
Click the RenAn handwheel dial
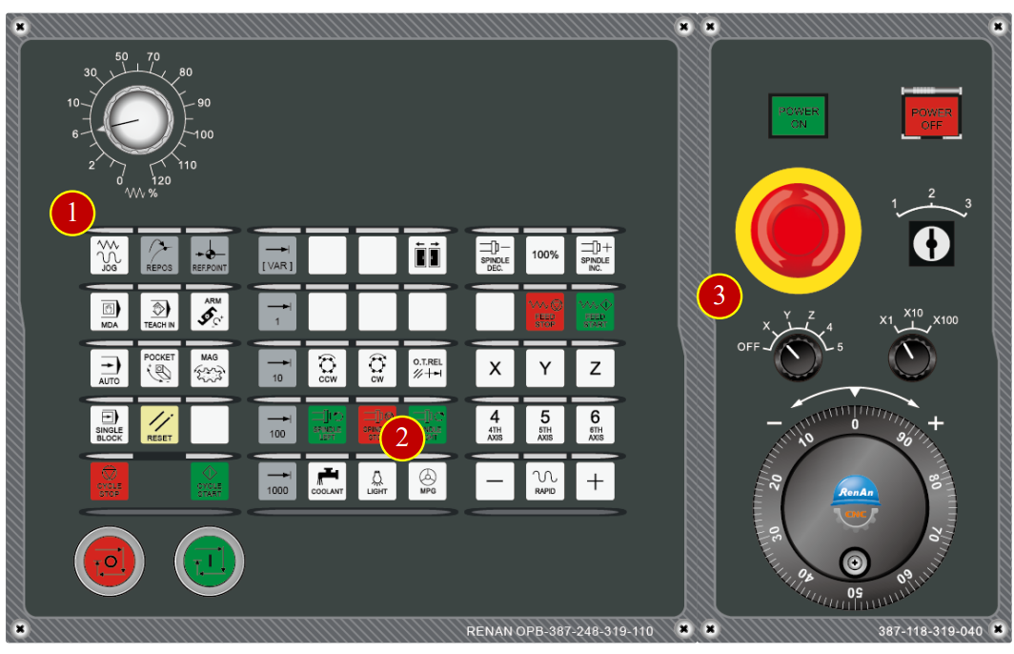[x=854, y=507]
